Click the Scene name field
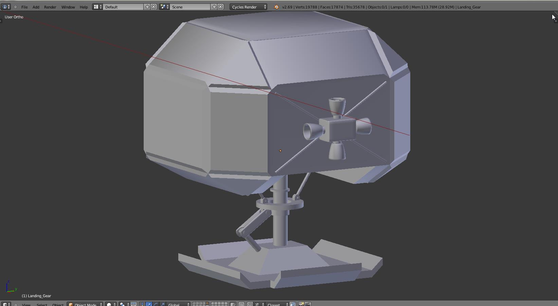The height and width of the screenshot is (306, 558). 190,7
